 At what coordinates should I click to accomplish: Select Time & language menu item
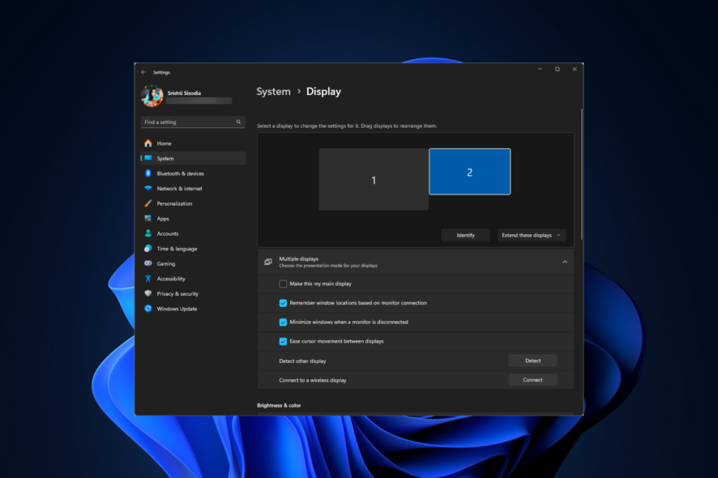tap(193, 249)
